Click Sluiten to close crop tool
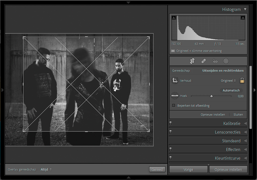The width and height of the screenshot is (257, 180). coord(238,115)
